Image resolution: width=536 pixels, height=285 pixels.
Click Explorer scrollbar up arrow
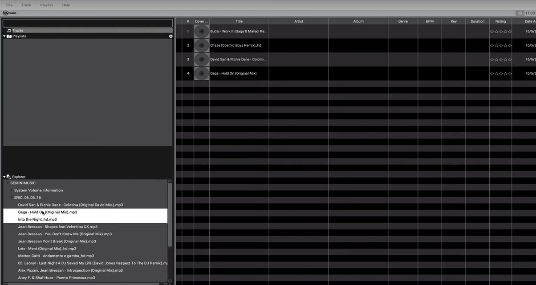point(170,181)
